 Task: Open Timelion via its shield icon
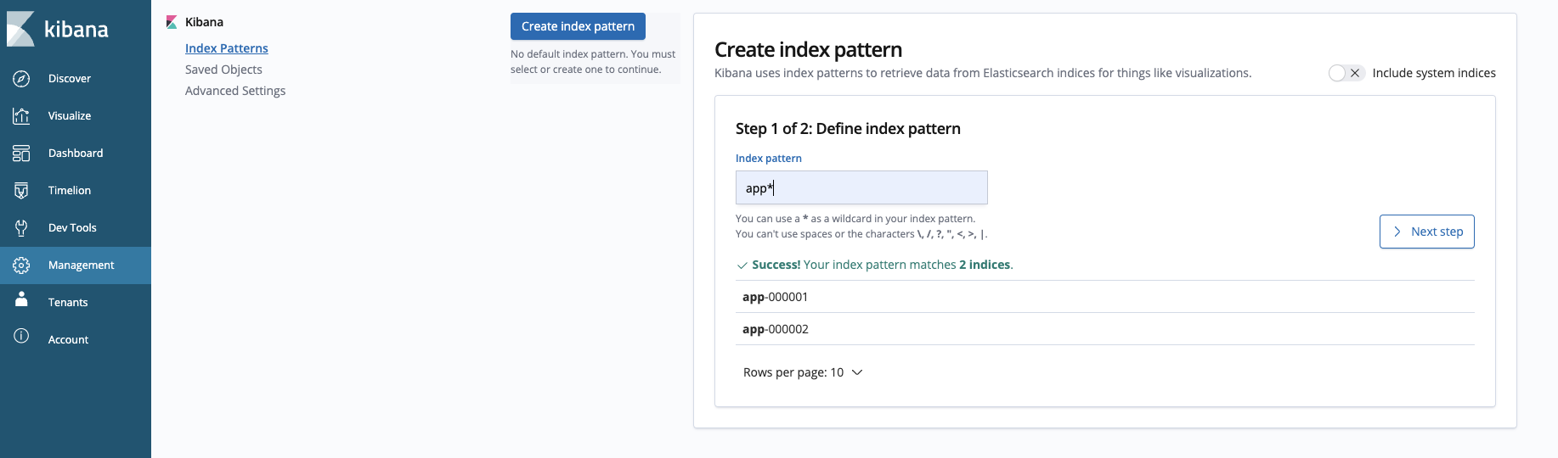[x=21, y=191]
